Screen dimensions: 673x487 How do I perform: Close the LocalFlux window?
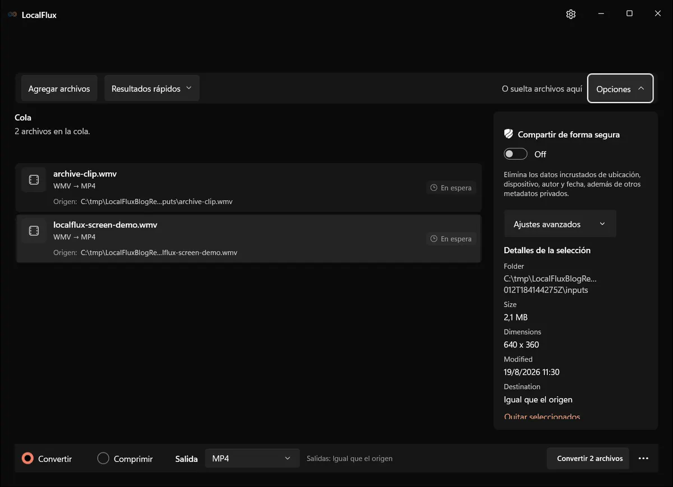[x=658, y=14]
